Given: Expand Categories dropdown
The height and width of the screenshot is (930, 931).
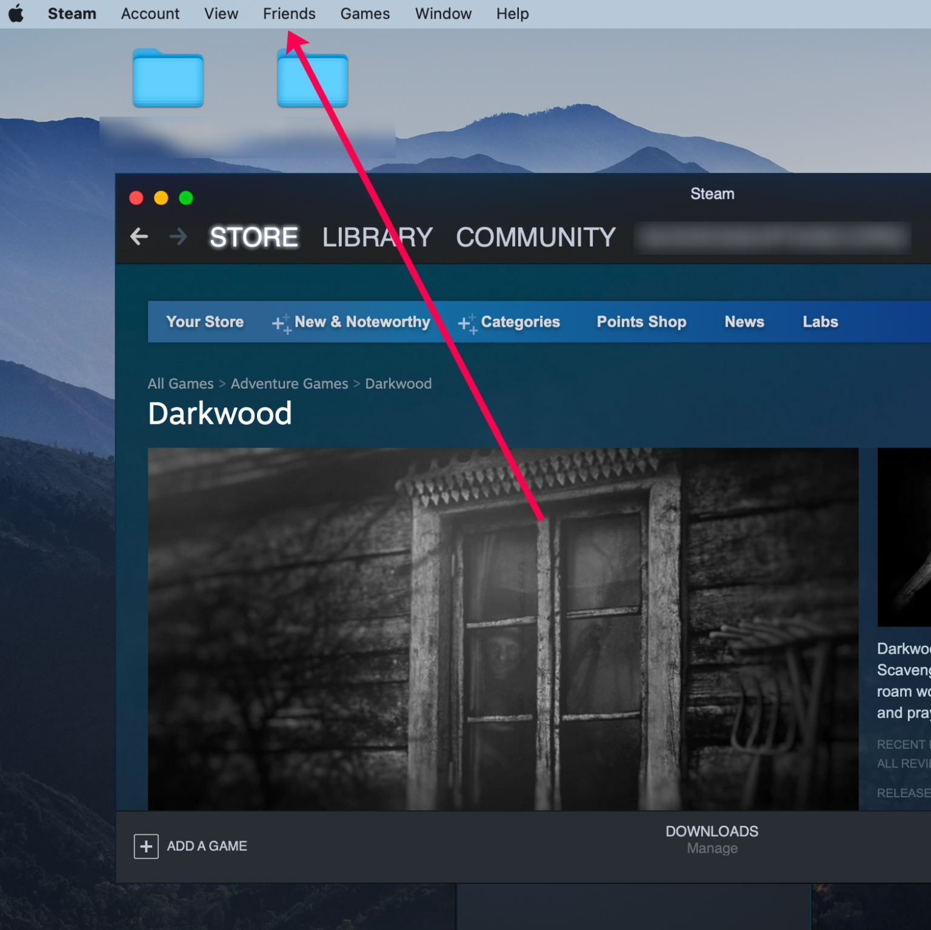Looking at the screenshot, I should point(509,322).
